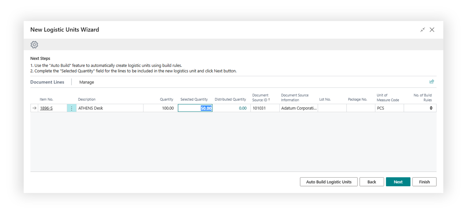Click the Item No. column header
The width and height of the screenshot is (467, 214).
pos(46,99)
